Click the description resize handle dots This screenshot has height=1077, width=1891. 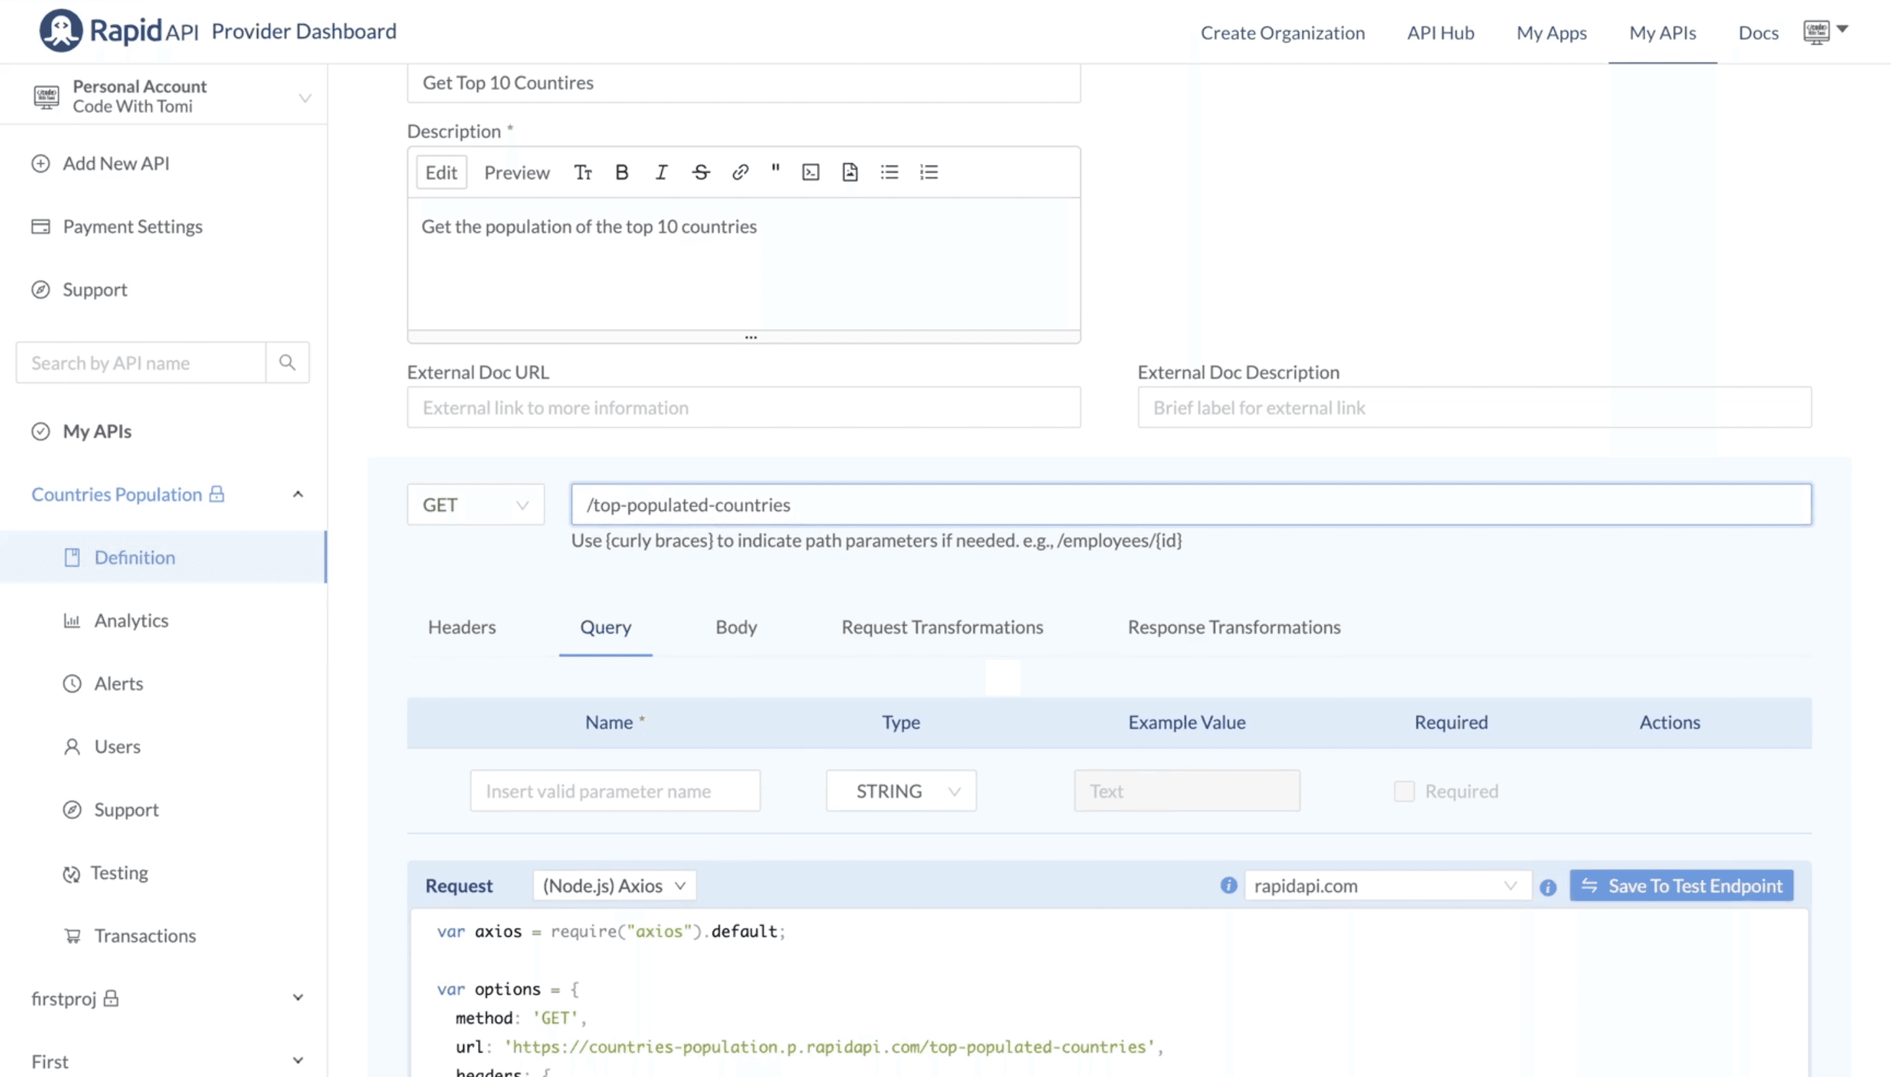(x=750, y=338)
